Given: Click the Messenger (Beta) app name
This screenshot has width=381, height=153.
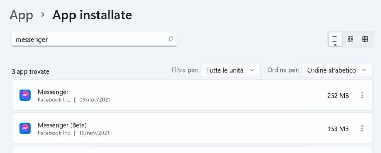Looking at the screenshot, I should click(62, 125).
